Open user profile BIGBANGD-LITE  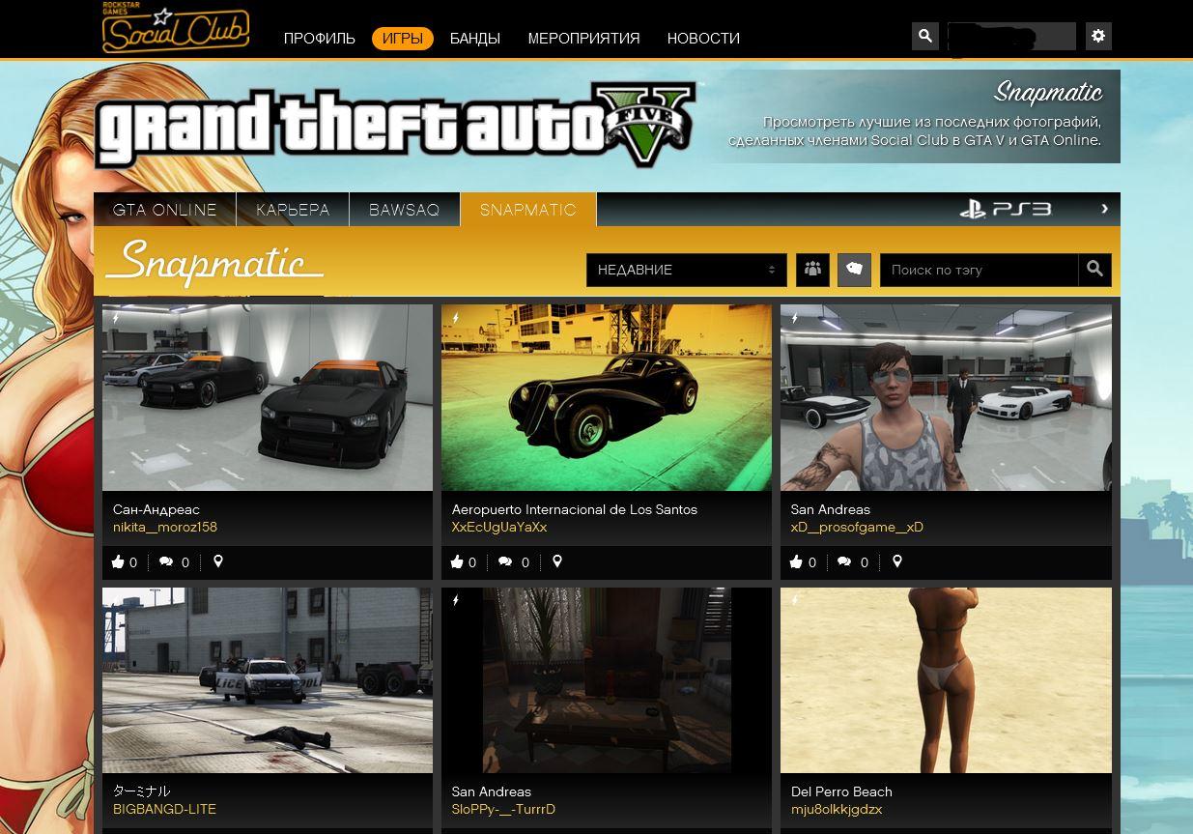click(164, 810)
